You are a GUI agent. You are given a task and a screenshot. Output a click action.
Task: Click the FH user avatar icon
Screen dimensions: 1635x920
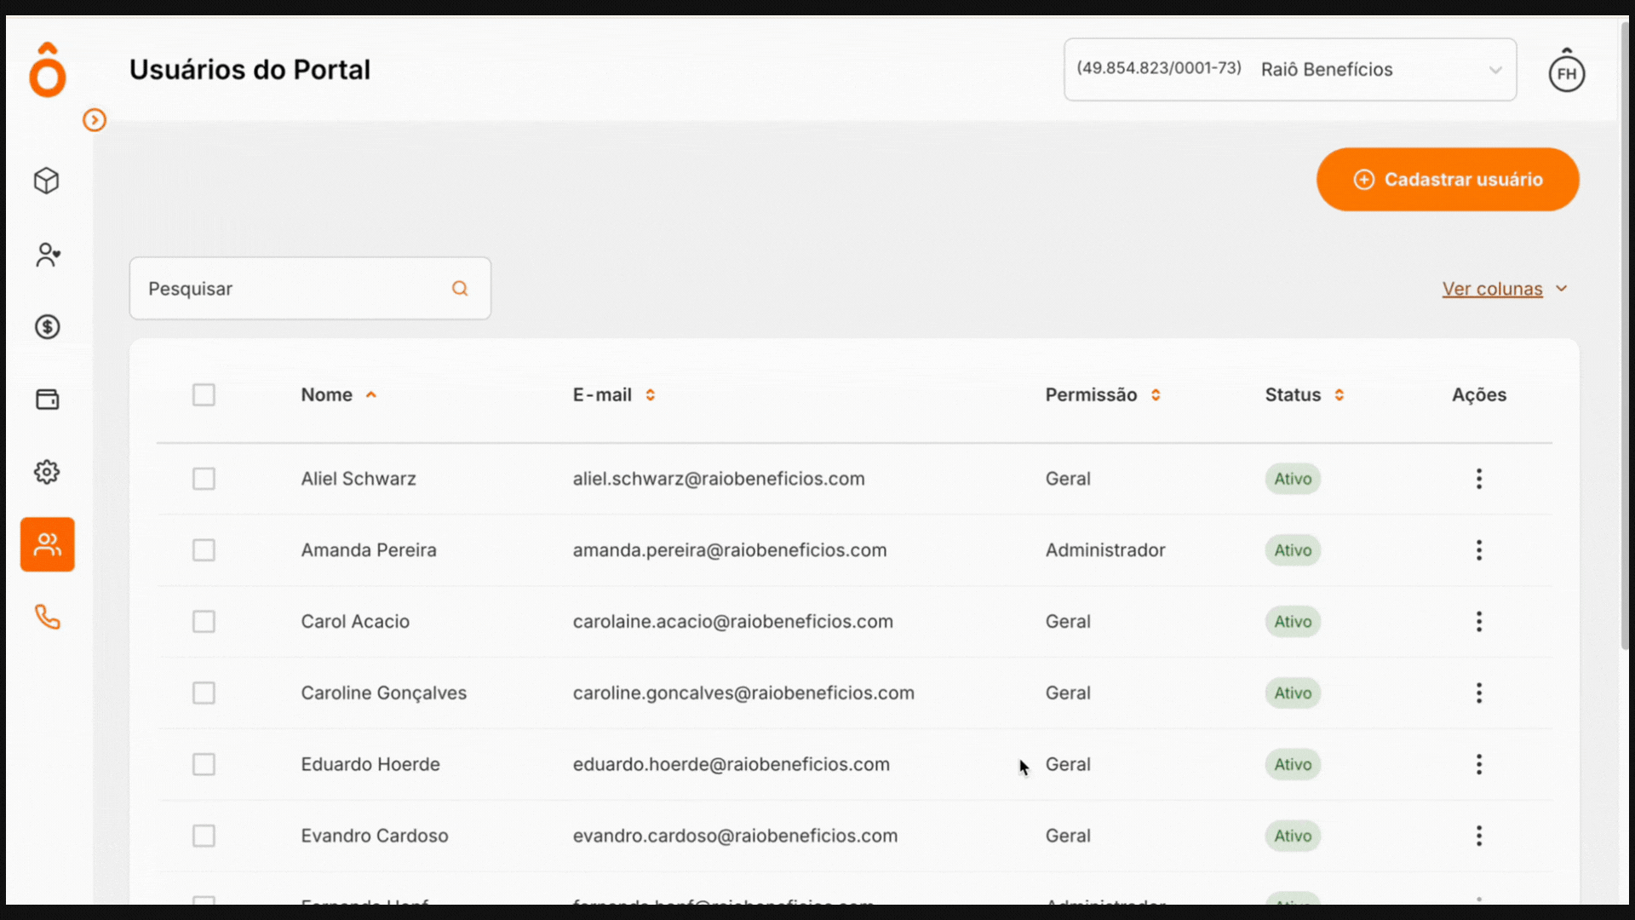pyautogui.click(x=1566, y=73)
